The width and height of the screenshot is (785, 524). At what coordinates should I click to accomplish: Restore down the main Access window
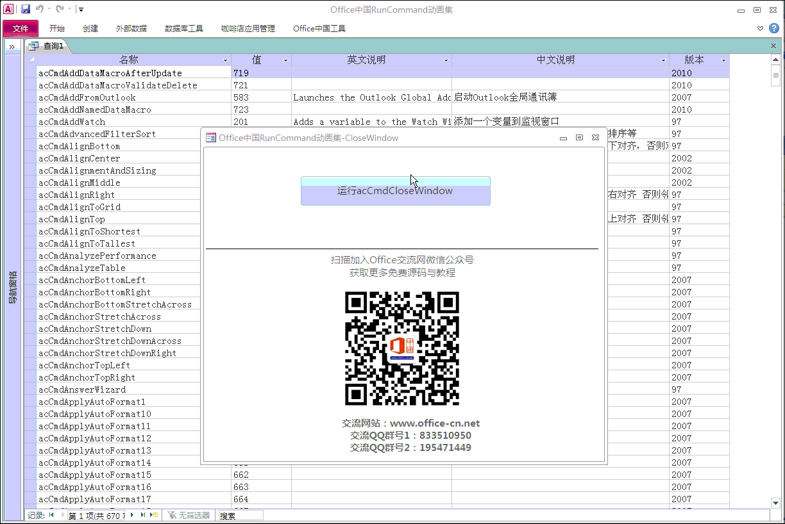pos(757,10)
